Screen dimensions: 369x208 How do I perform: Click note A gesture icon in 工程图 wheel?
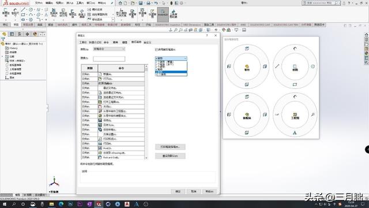click(x=295, y=132)
